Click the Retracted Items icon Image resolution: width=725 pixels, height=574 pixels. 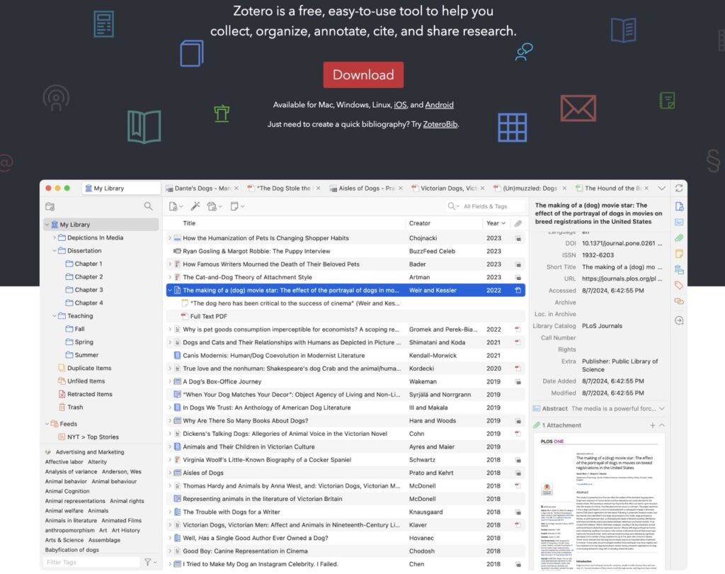[x=62, y=394]
